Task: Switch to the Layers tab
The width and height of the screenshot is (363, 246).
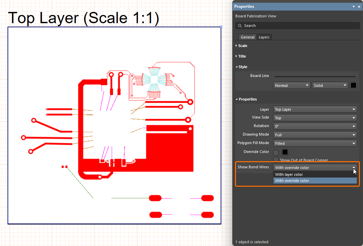Action: (264, 37)
